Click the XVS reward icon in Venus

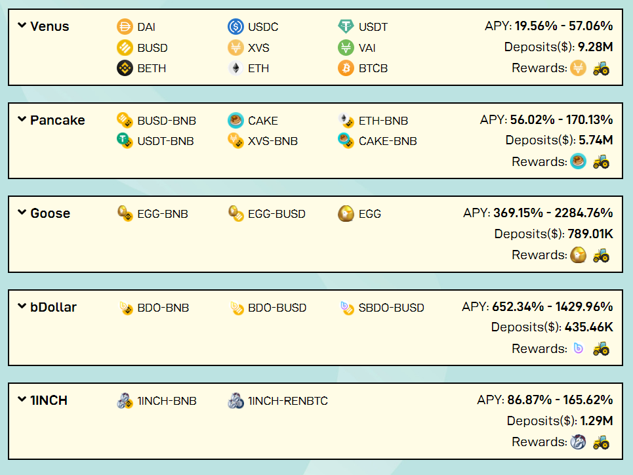pyautogui.click(x=577, y=68)
